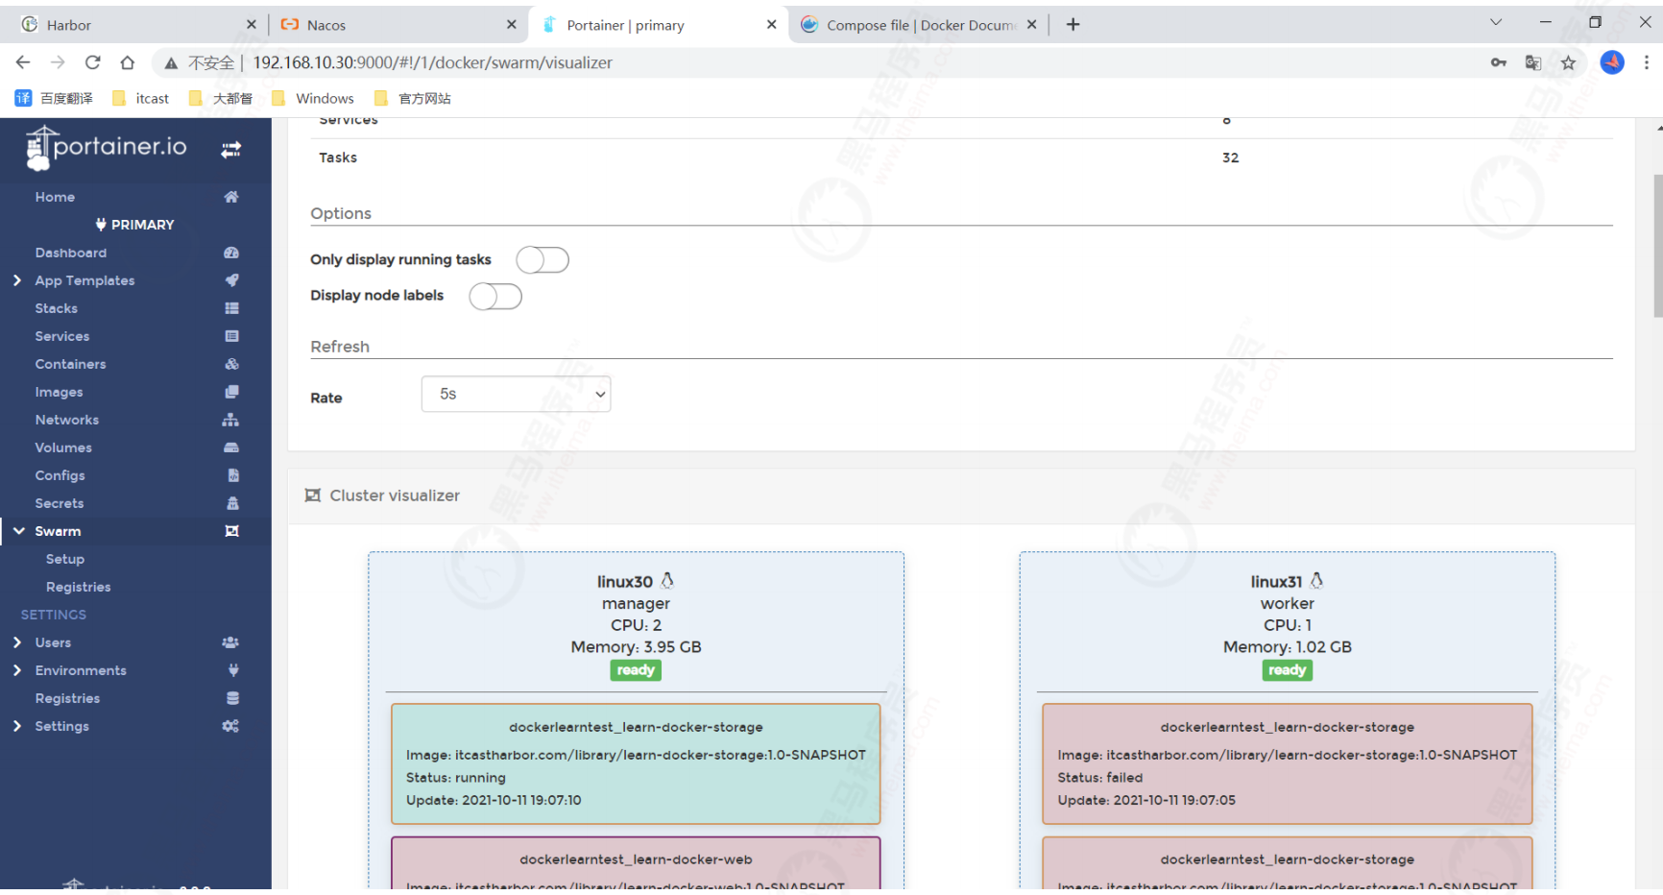The image size is (1663, 895).
Task: Click the saved passwords key icon
Action: [1499, 62]
